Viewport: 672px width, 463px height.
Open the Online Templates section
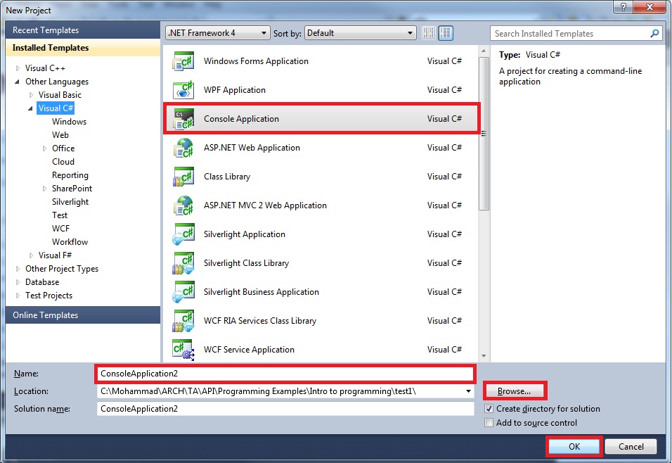(83, 315)
